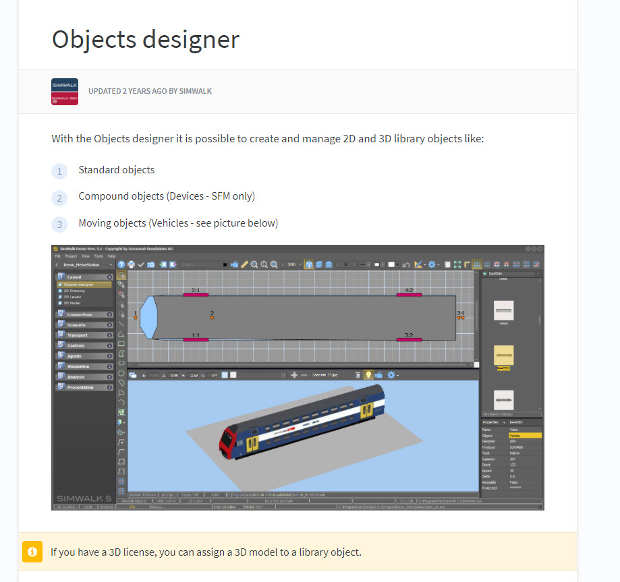
Task: Click the cascading windows icon in the 3D toolbar
Action: [133, 375]
